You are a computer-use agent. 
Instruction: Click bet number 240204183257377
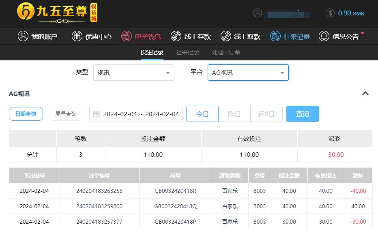99,222
